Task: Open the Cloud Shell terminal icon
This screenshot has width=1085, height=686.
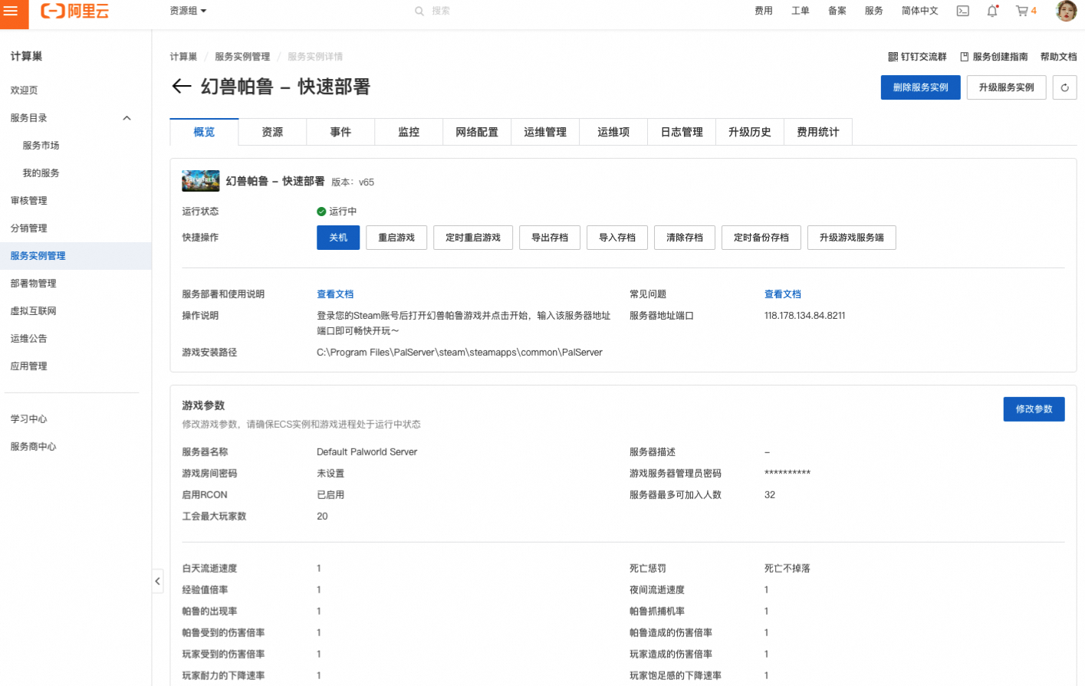Action: pyautogui.click(x=962, y=11)
